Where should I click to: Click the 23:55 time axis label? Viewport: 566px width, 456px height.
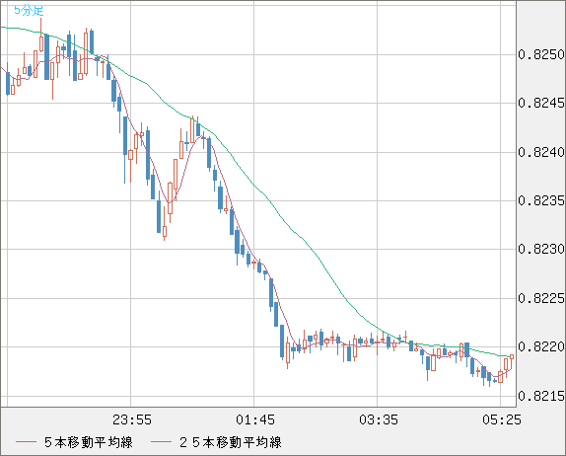(132, 419)
